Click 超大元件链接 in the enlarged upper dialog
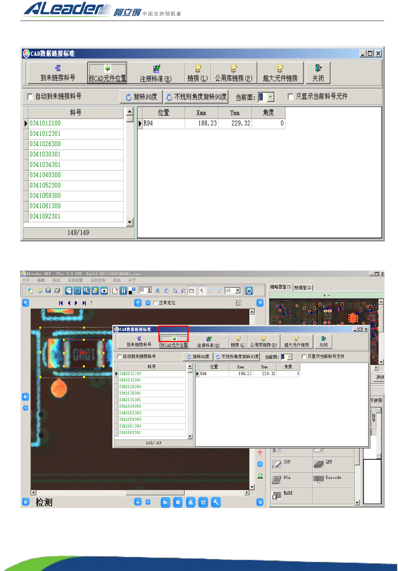 280,73
